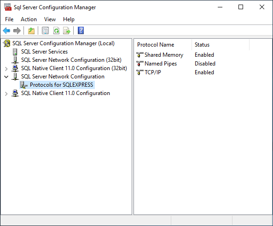Click the app icon in the title bar
273x226 pixels.
(x=8, y=7)
